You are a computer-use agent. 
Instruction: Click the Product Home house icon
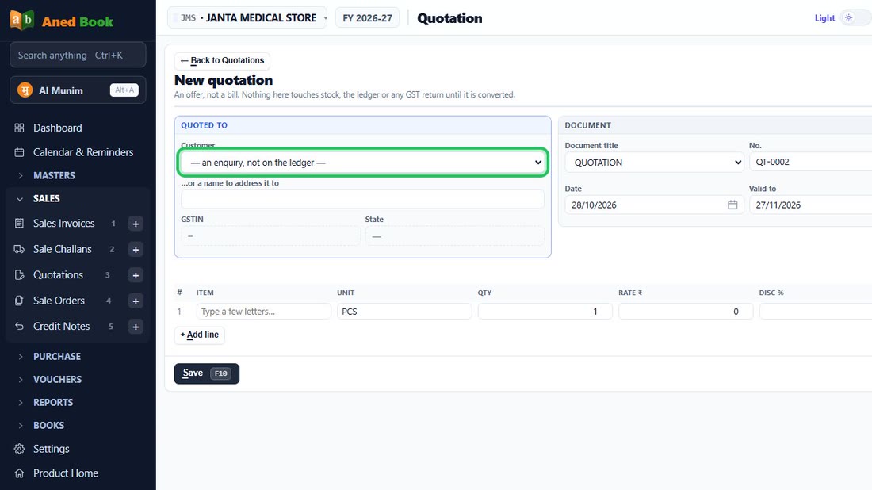tap(20, 473)
